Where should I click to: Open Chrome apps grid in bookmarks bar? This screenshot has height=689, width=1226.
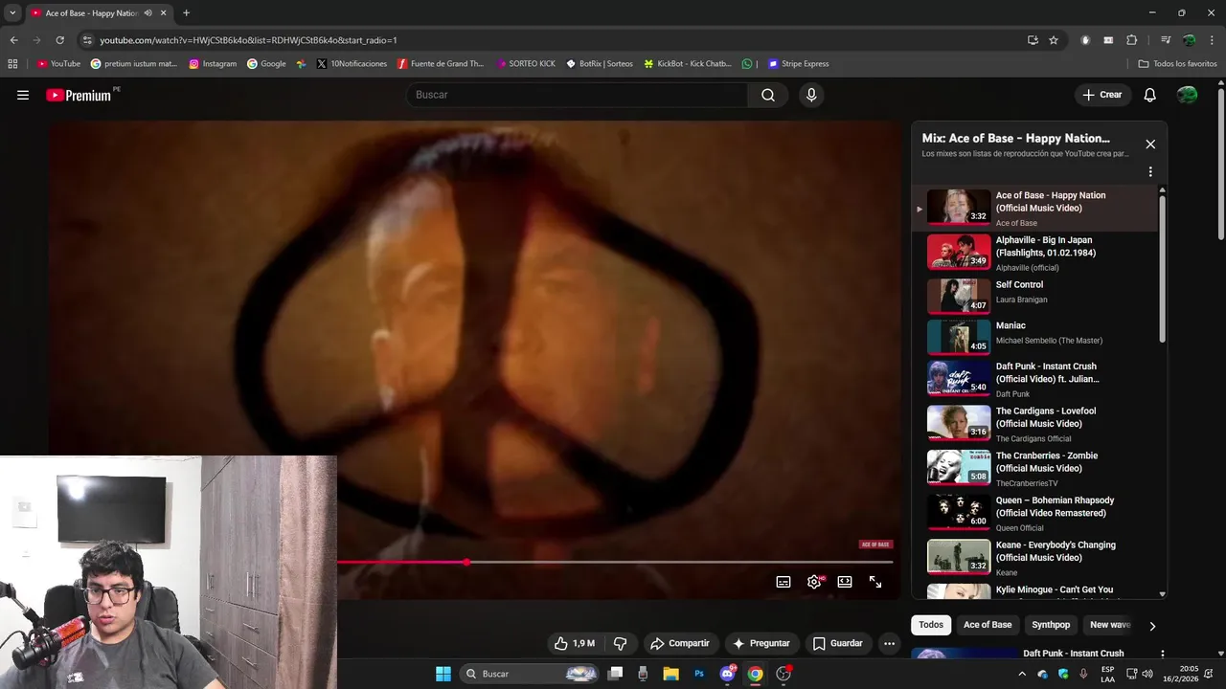click(12, 64)
